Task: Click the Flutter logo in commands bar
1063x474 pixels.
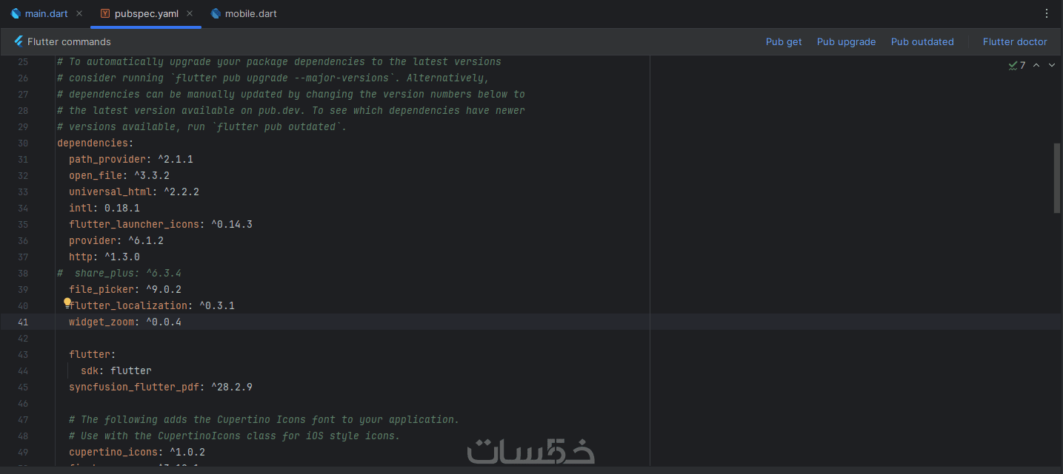Action: point(19,41)
